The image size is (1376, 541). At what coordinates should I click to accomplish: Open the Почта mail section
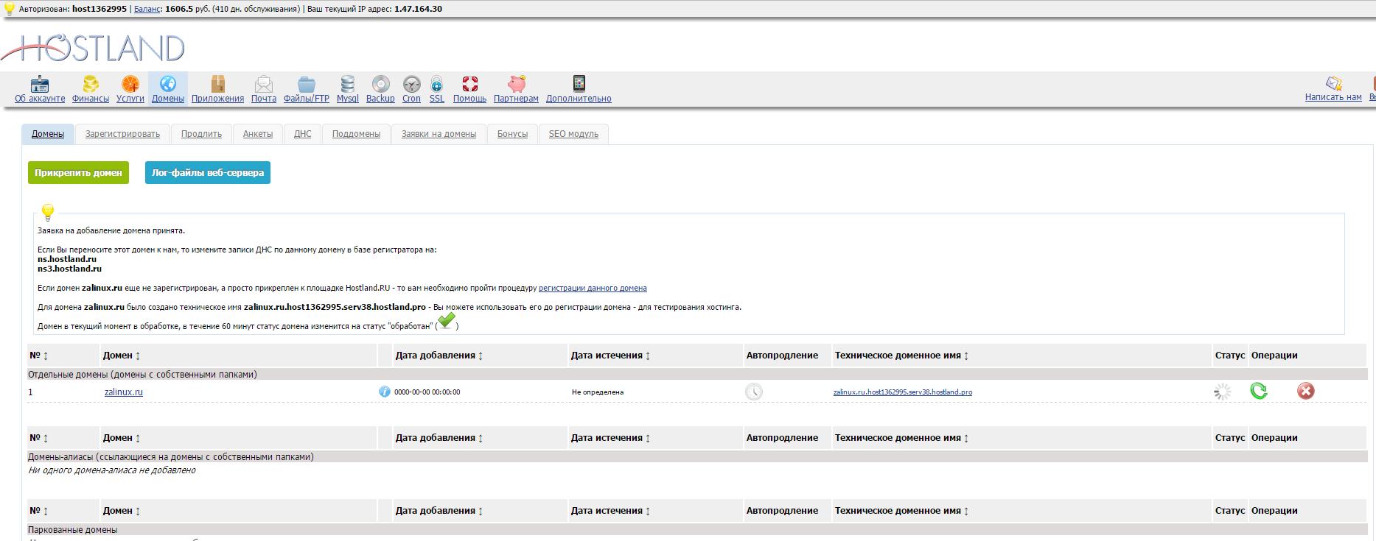(264, 89)
